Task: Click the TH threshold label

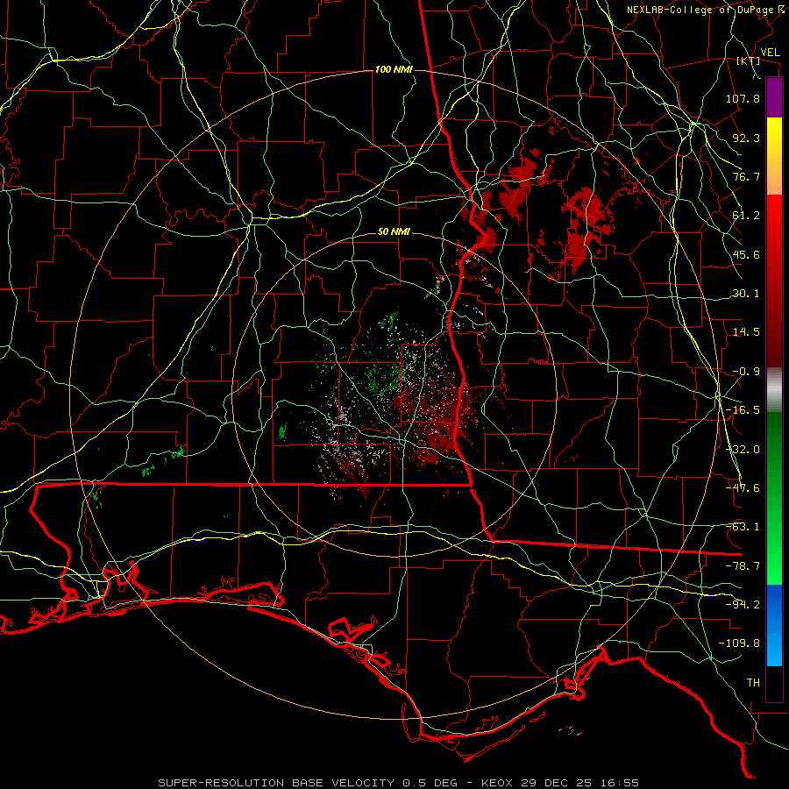Action: (x=753, y=683)
